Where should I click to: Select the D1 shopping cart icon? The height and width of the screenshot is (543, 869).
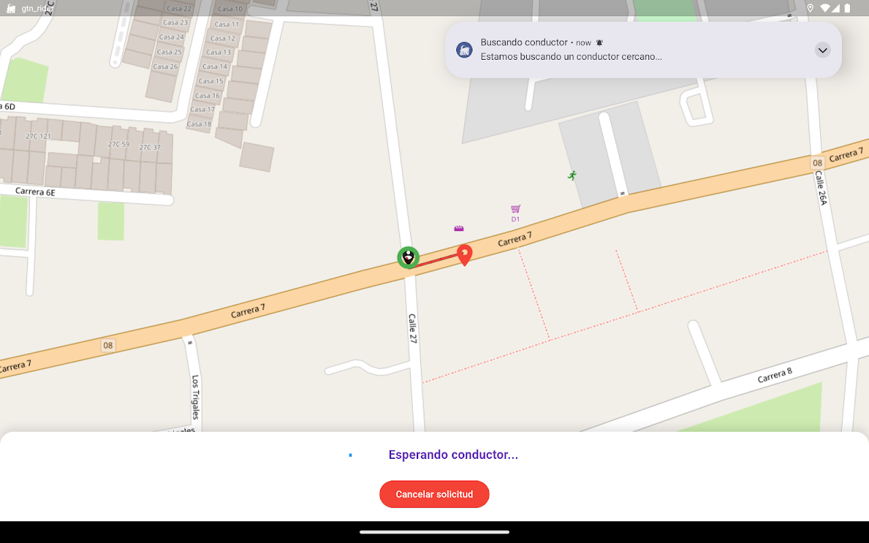(x=516, y=209)
